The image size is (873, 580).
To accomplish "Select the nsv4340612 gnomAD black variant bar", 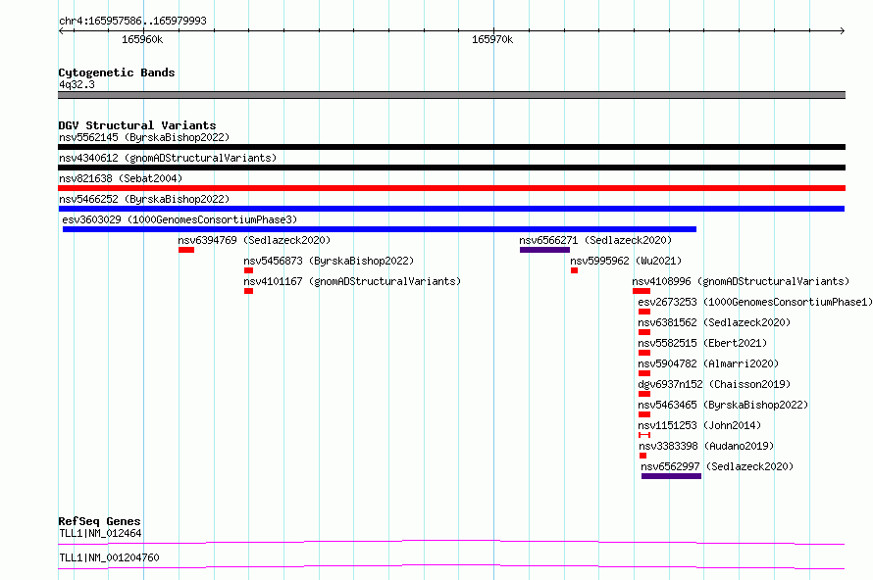I will click(451, 168).
